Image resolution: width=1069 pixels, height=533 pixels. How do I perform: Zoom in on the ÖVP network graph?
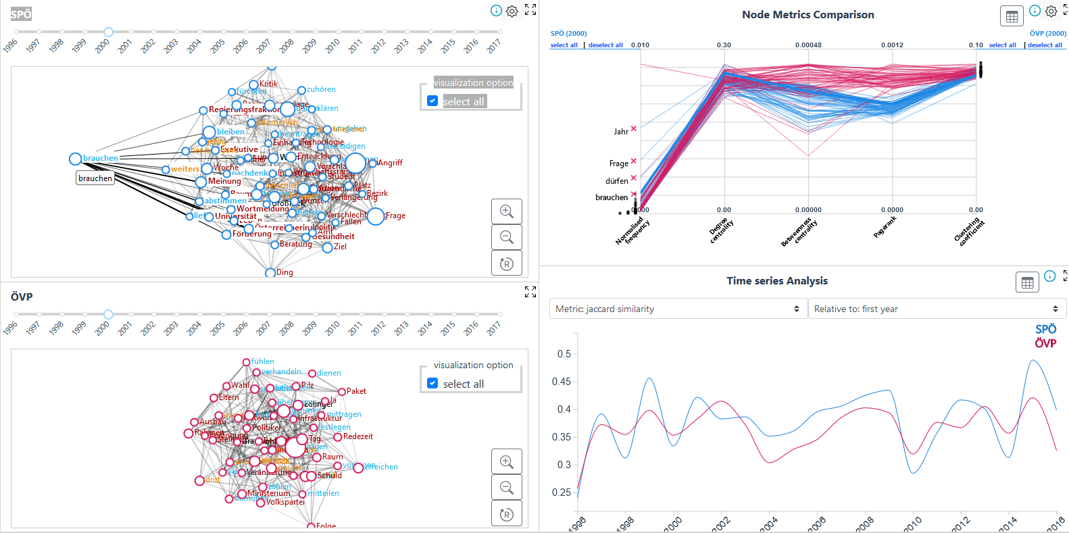pyautogui.click(x=507, y=462)
